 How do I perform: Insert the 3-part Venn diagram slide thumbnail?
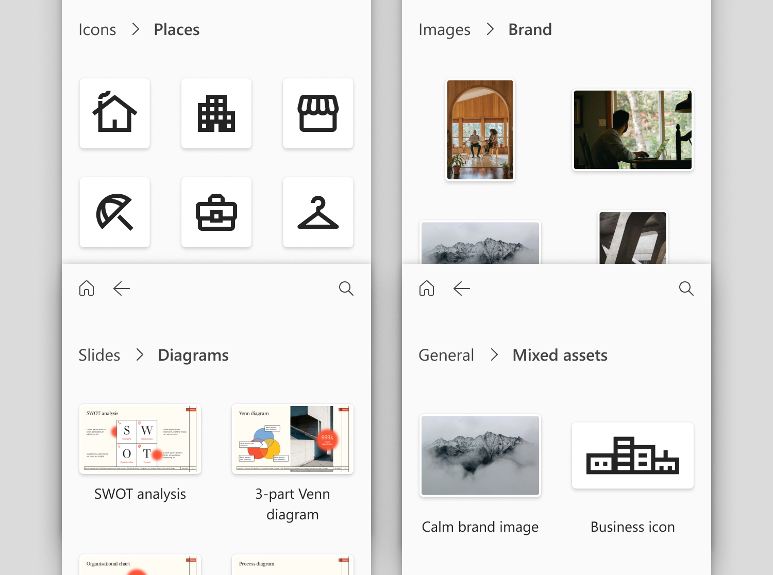pyautogui.click(x=293, y=439)
